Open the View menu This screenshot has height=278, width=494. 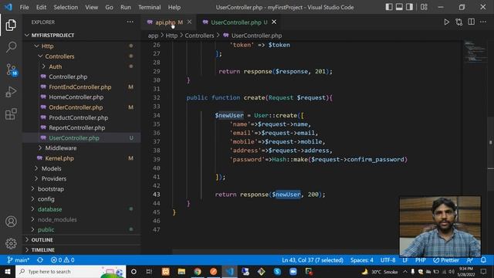tap(91, 7)
